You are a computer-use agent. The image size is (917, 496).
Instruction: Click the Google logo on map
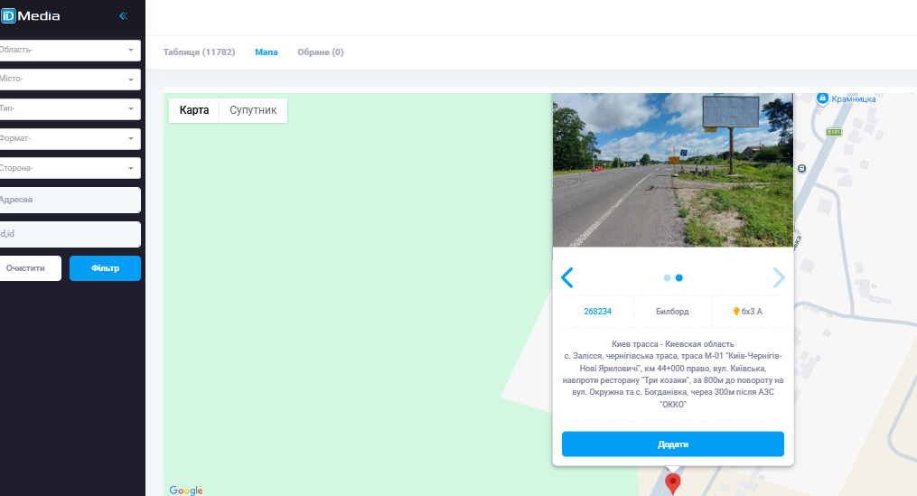point(186,491)
